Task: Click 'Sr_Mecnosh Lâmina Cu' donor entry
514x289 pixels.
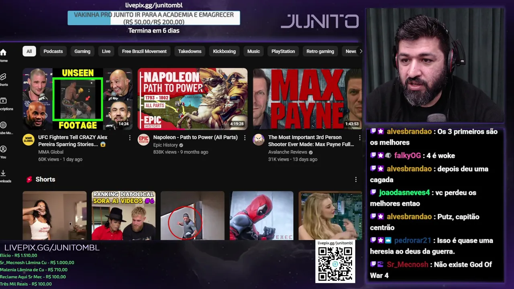Action: tap(37, 263)
